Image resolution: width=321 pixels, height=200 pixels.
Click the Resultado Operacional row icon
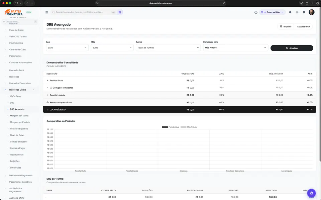47,102
